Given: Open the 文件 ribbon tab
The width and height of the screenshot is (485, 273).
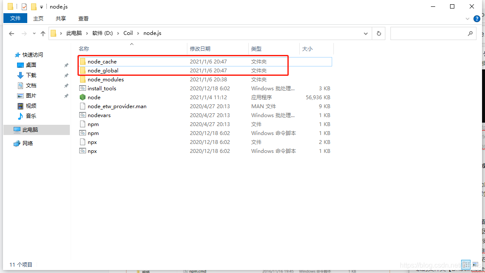Looking at the screenshot, I should pos(15,18).
